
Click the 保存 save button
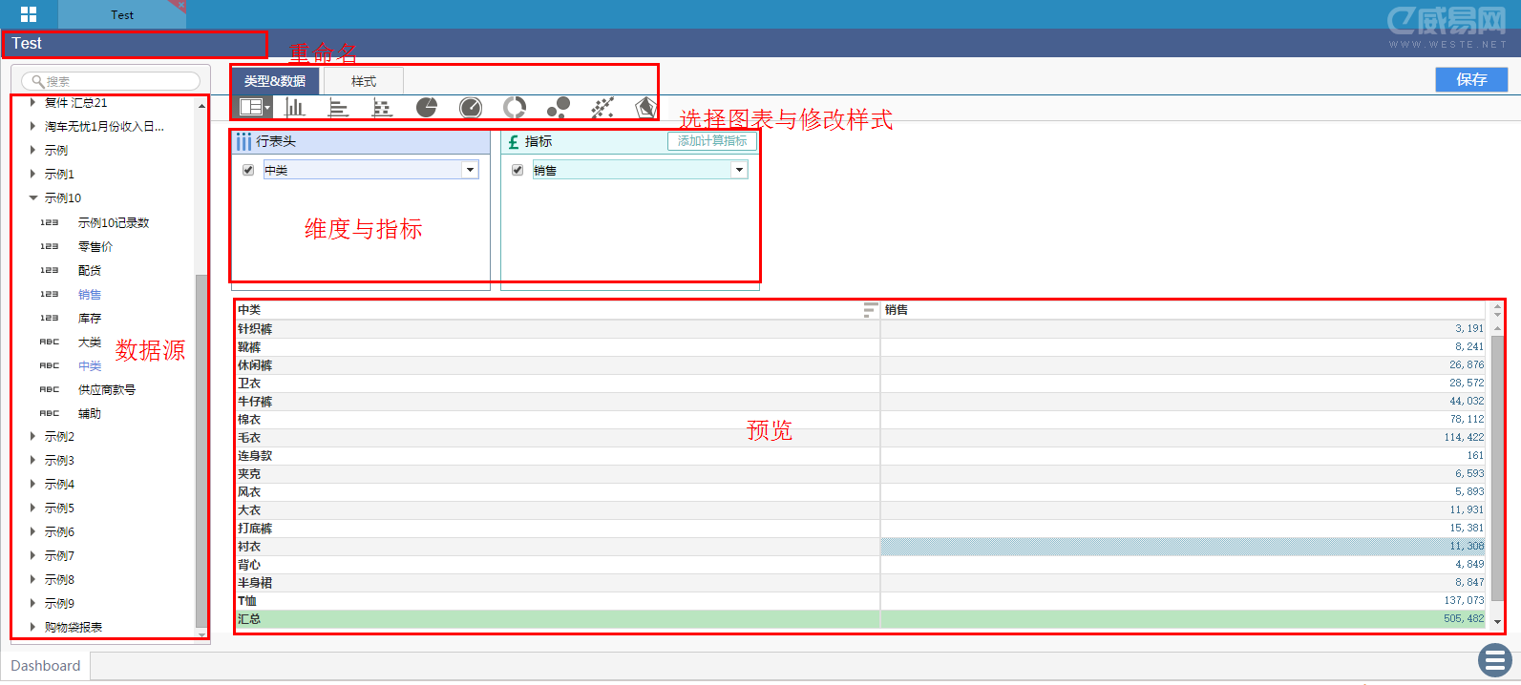(x=1471, y=80)
